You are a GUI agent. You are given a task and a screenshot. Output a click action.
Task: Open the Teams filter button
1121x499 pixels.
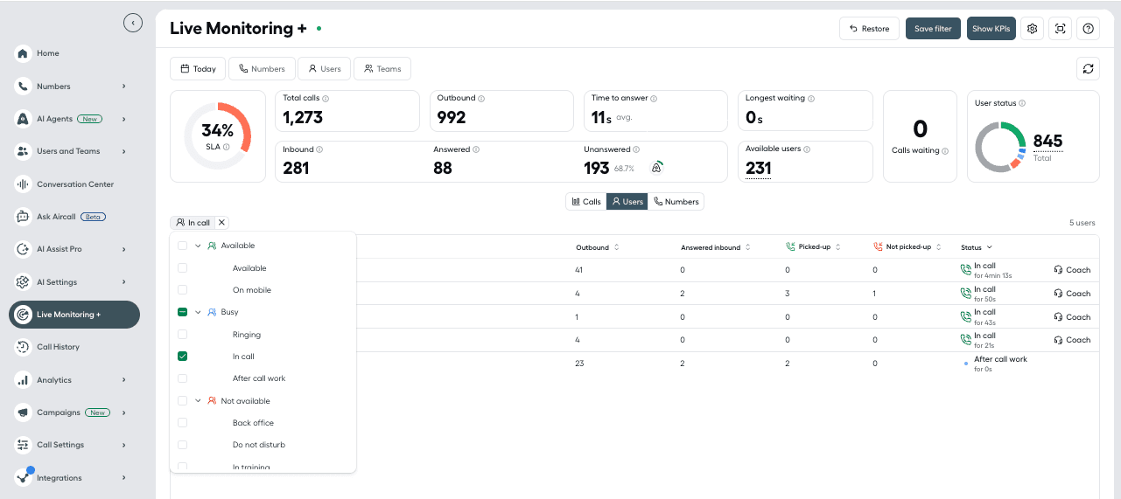click(x=382, y=69)
